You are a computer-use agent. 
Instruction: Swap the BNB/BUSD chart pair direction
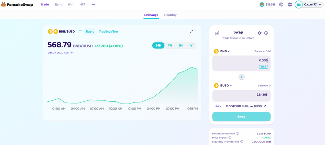(x=80, y=31)
